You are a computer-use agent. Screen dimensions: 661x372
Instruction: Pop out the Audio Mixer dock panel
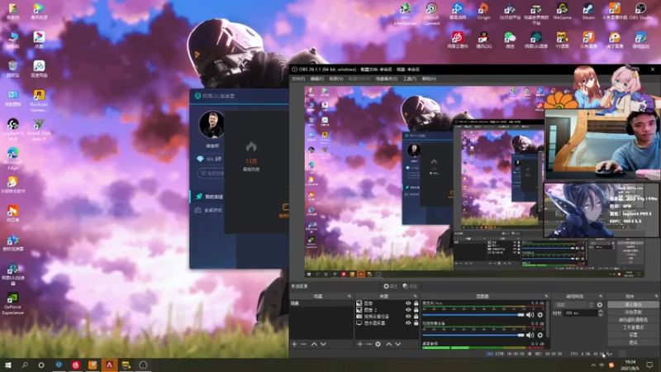[546, 296]
